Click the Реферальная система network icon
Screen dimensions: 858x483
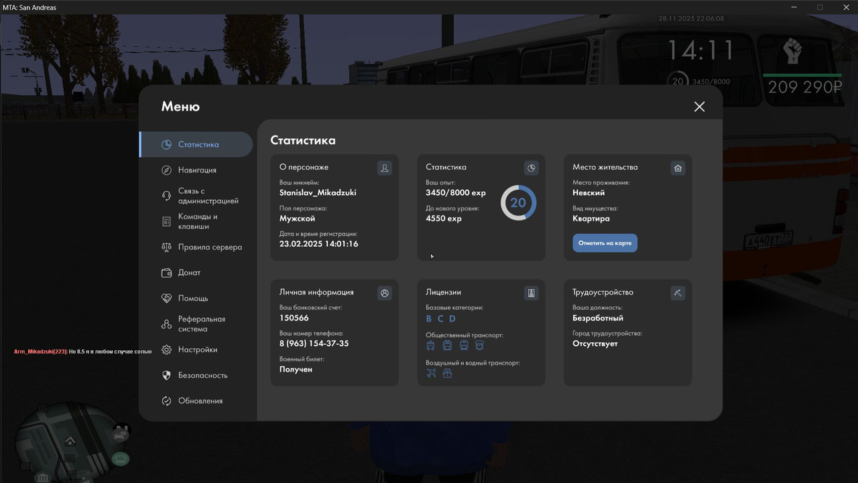[x=167, y=324]
